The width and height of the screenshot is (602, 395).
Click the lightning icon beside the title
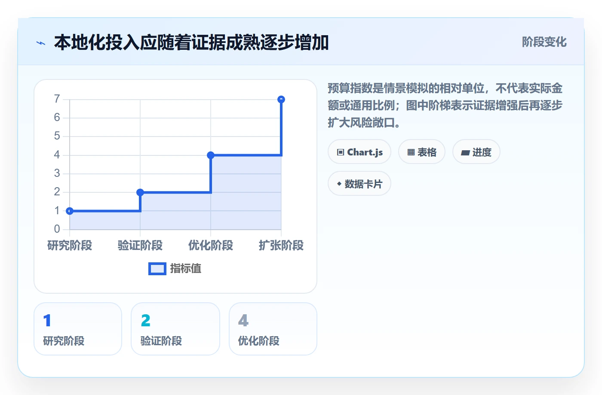pyautogui.click(x=41, y=43)
